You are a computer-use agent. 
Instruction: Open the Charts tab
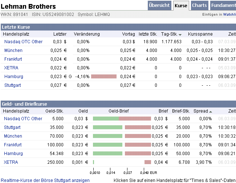pyautogui.click(x=199, y=5)
